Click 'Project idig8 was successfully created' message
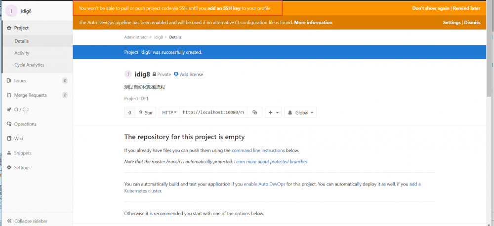 [163, 52]
